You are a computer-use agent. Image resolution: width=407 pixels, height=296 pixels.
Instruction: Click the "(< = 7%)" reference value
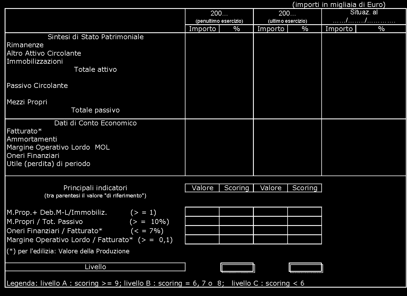coord(147,231)
